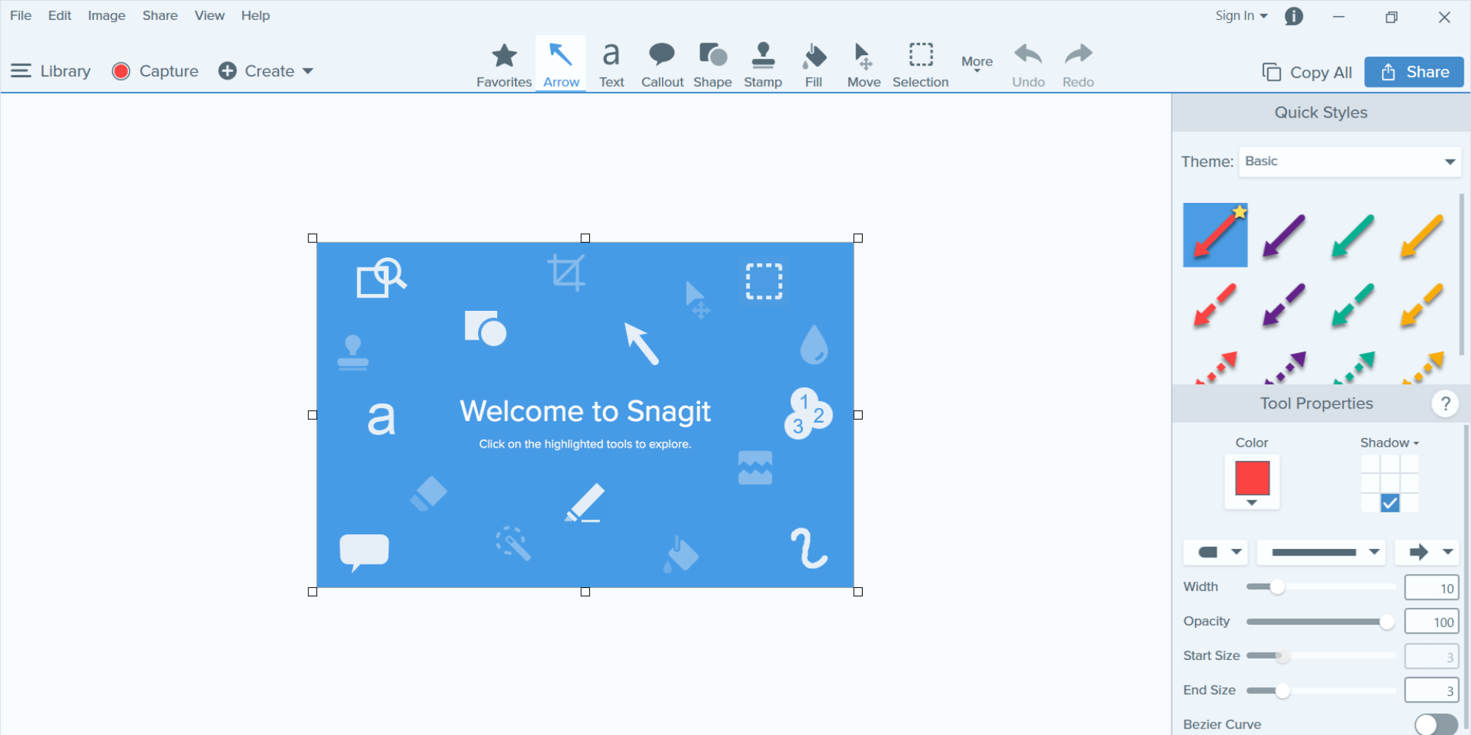Open the arrow end style dropdown

pyautogui.click(x=1426, y=552)
